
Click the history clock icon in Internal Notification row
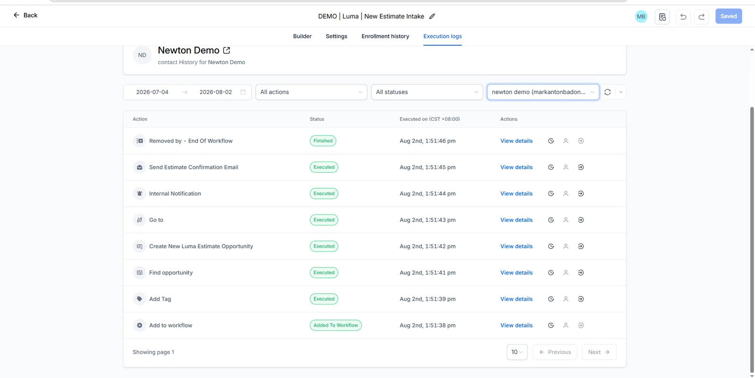coord(551,193)
